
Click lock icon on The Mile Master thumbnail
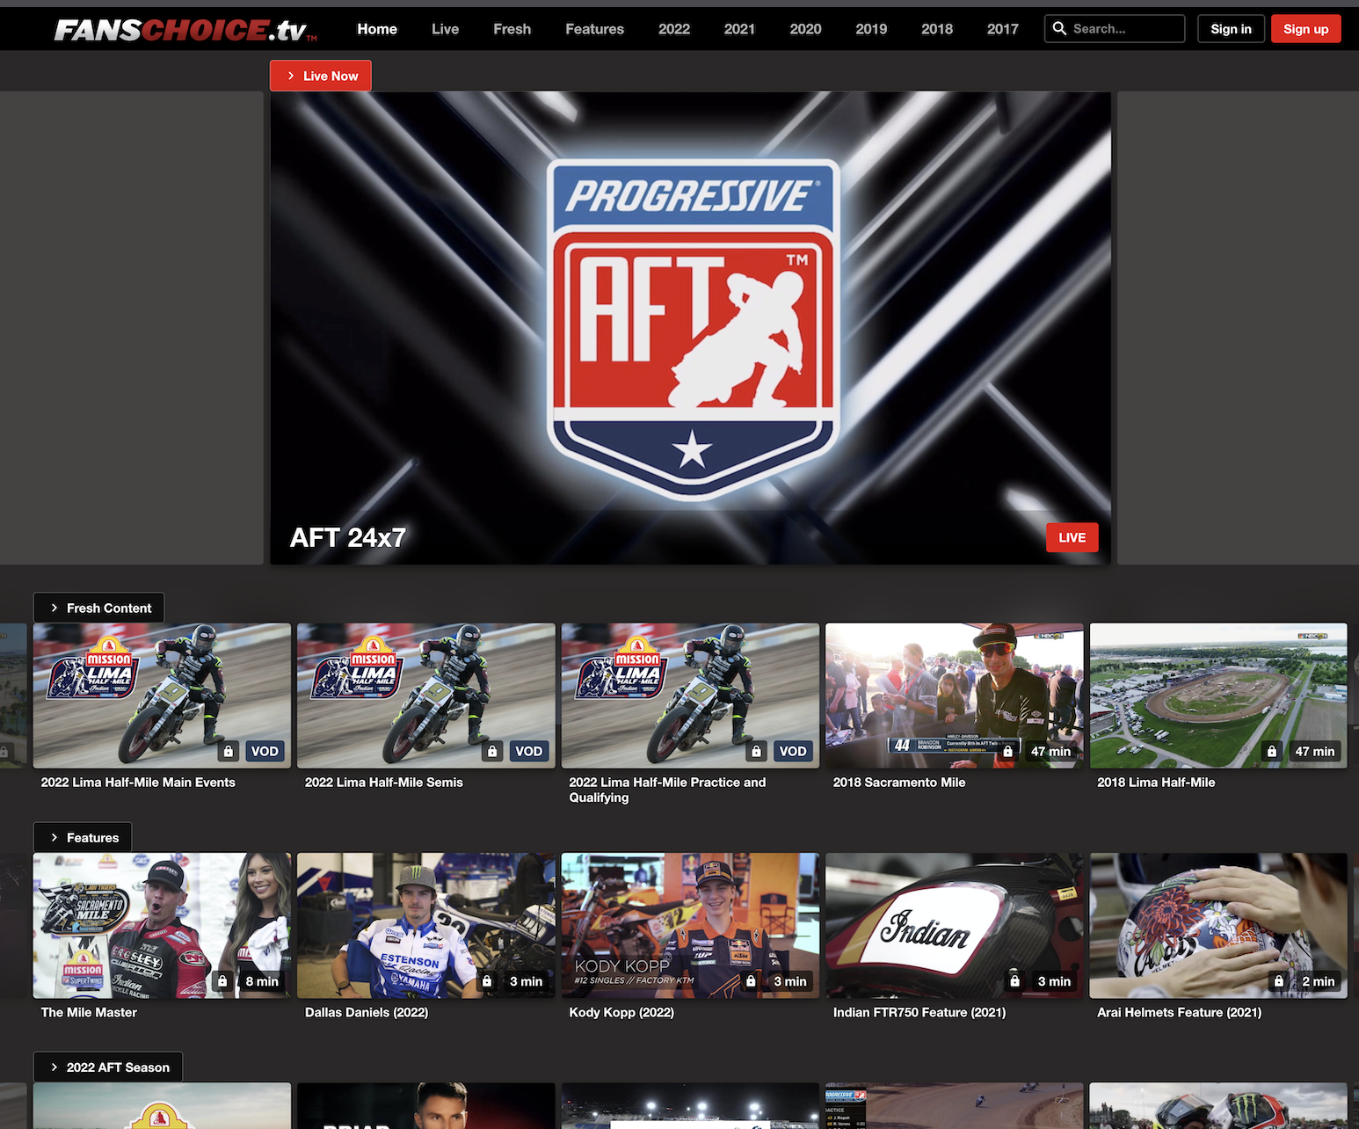(x=222, y=981)
